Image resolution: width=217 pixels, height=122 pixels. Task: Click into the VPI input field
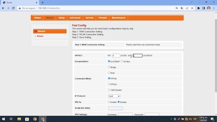[116, 56]
